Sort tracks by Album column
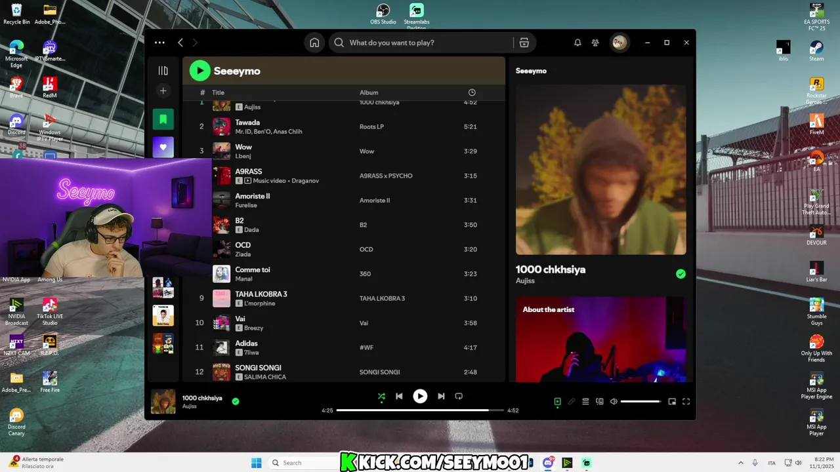840x472 pixels. tap(369, 92)
